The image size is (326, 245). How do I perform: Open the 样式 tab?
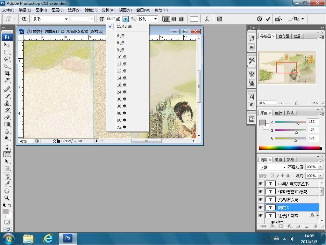click(290, 113)
